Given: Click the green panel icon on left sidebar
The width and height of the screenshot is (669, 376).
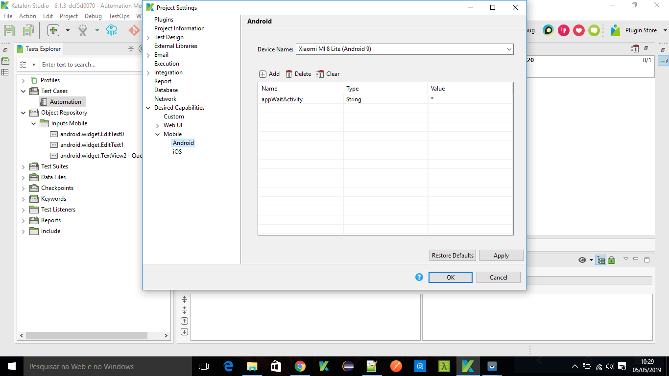Looking at the screenshot, I should (5, 61).
